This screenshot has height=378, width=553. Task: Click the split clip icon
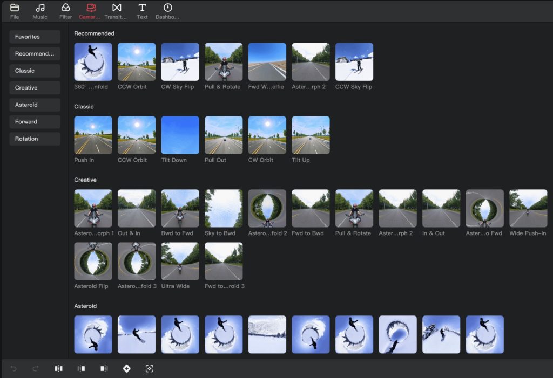(x=58, y=368)
